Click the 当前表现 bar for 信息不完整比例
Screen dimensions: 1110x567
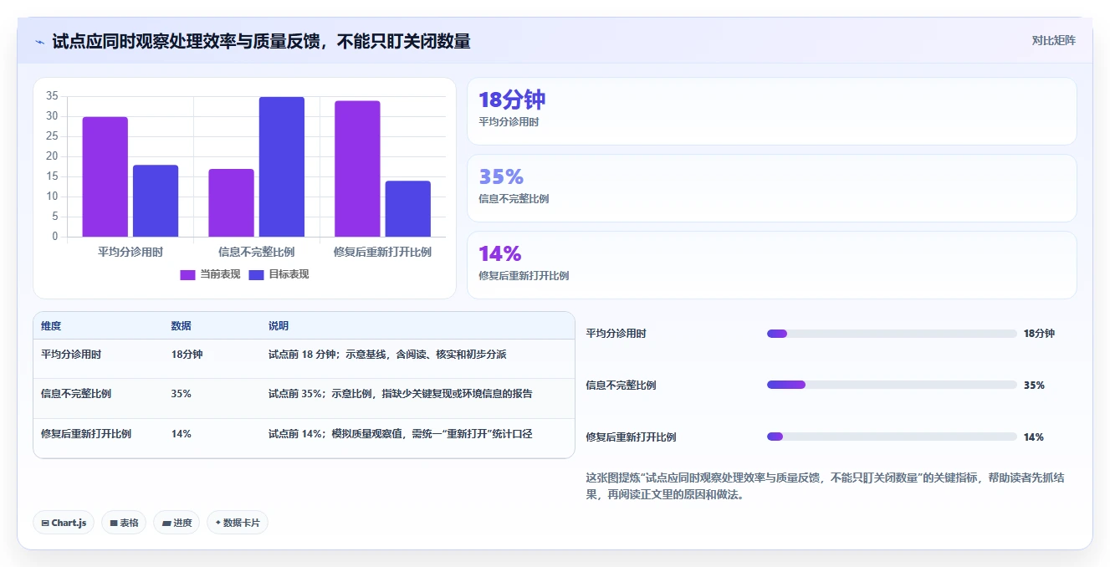231,203
